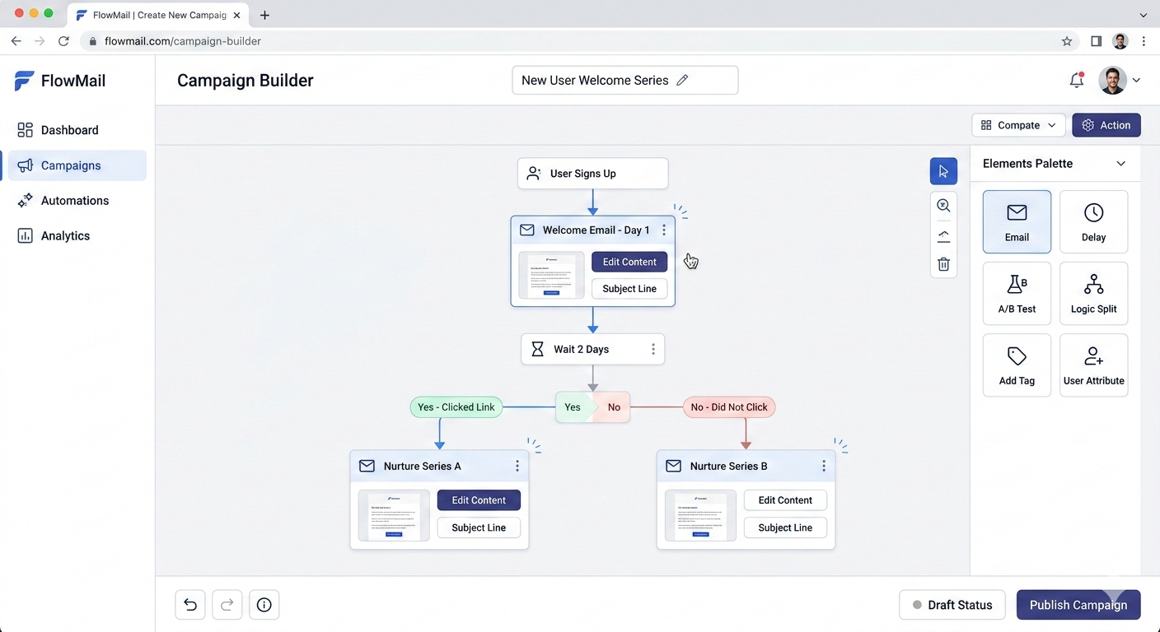Select the pointer cursor tool

coord(943,171)
